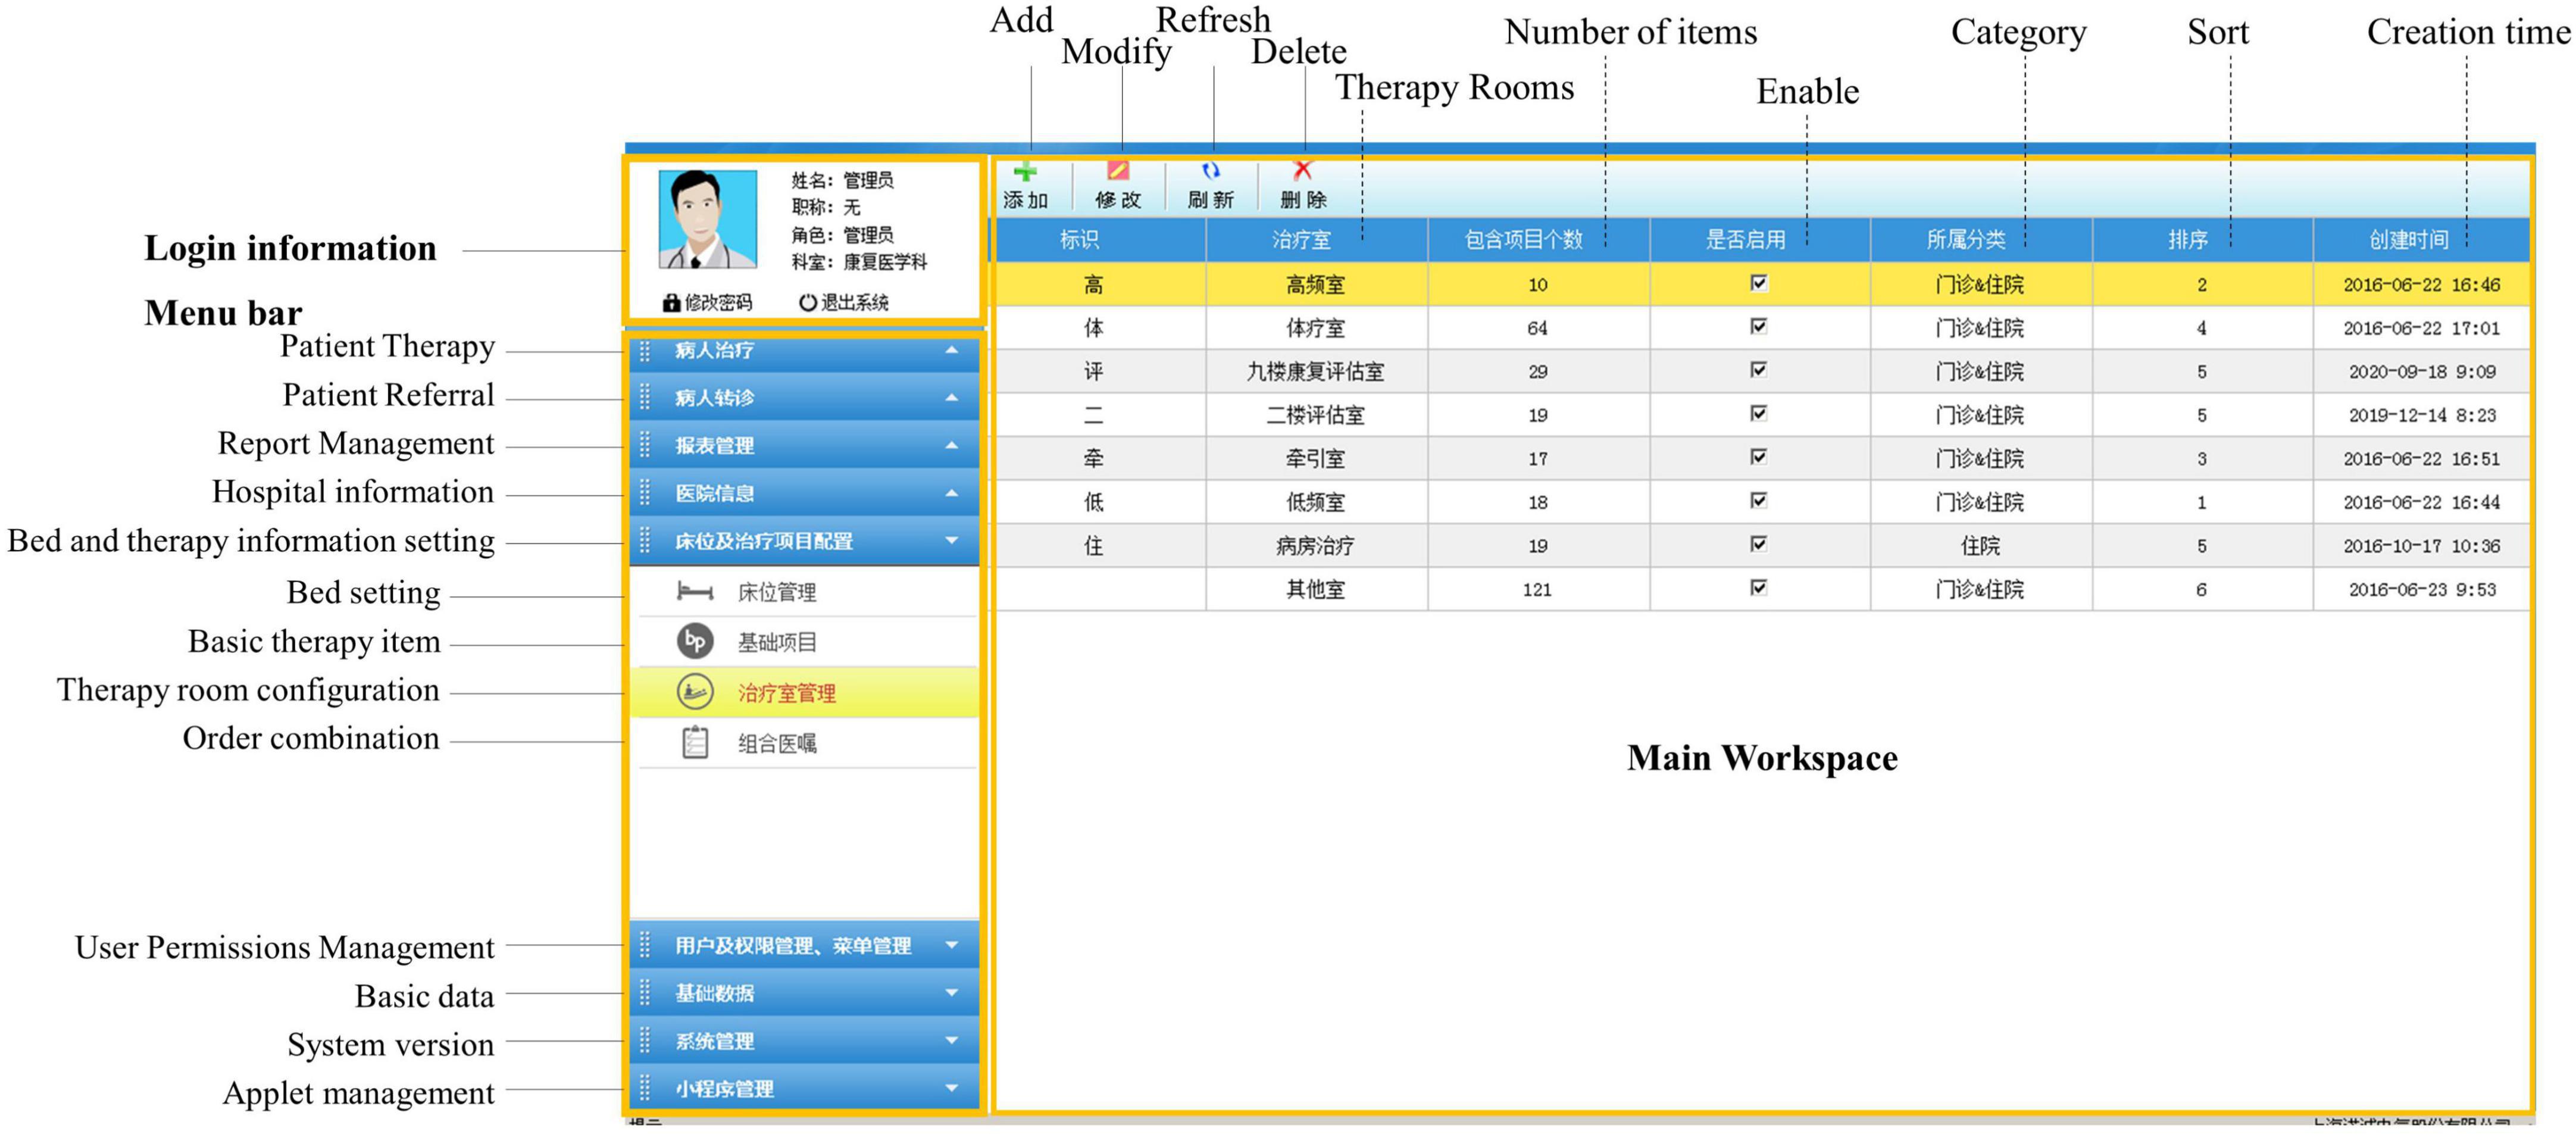Click the 刷新 (Refresh) arrows icon
Image resolution: width=2576 pixels, height=1134 pixels.
[1210, 171]
